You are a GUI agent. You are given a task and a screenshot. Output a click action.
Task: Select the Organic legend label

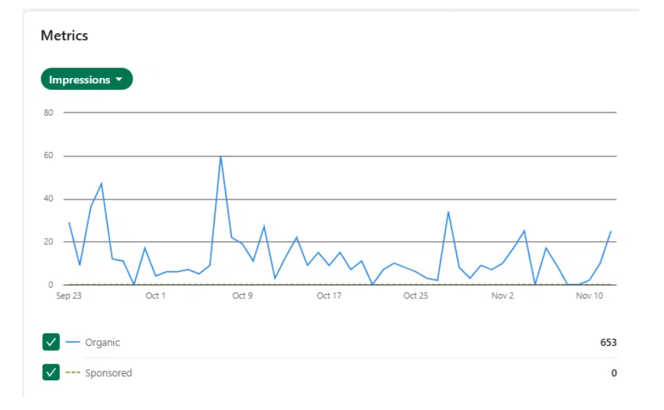(x=102, y=342)
